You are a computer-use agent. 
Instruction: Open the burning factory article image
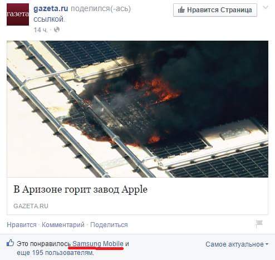(137, 109)
